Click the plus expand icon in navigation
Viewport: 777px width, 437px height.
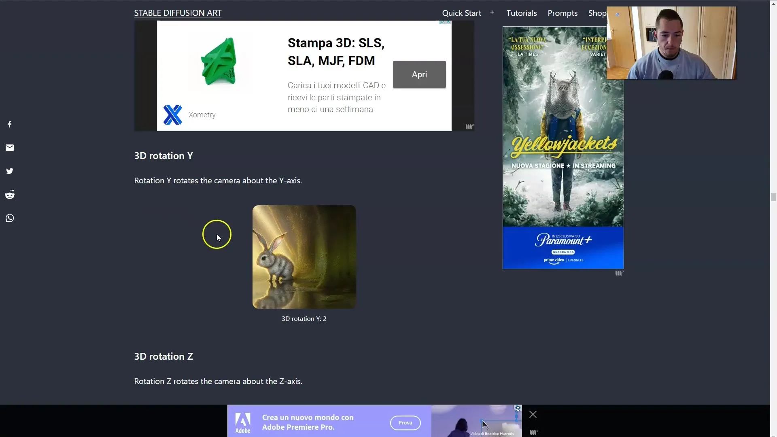492,13
